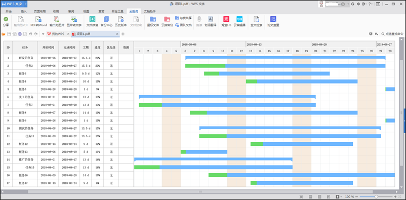The height and width of the screenshot is (200, 406).
Task: Open the 备份中心 backup center
Action: tap(106, 21)
